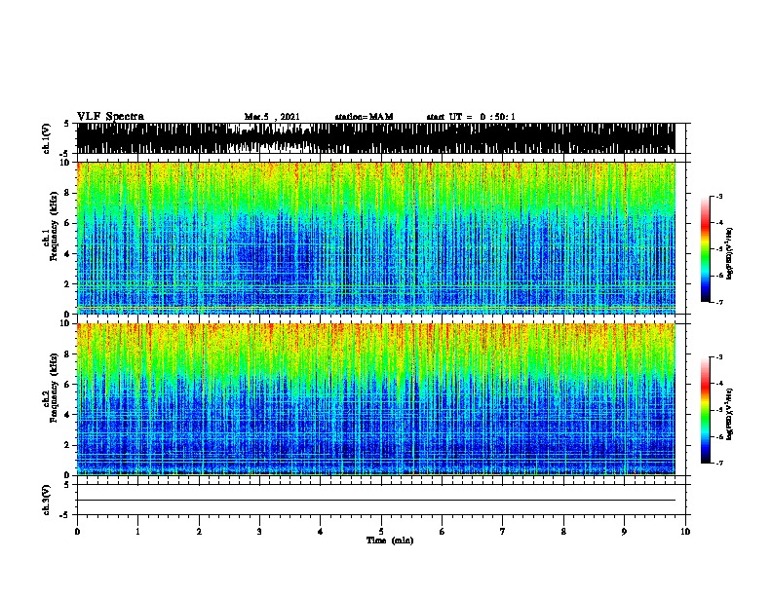The image size is (772, 596).
Task: Select the ch.3(V) axis label
Action: [47, 501]
